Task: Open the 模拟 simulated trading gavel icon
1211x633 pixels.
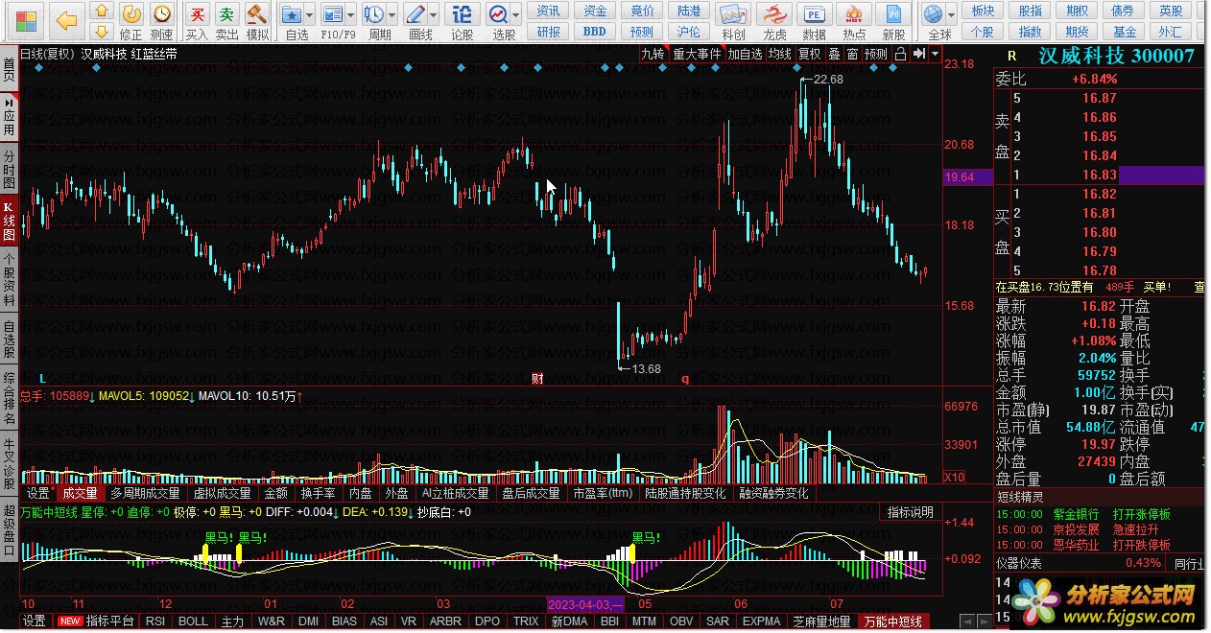Action: click(257, 21)
